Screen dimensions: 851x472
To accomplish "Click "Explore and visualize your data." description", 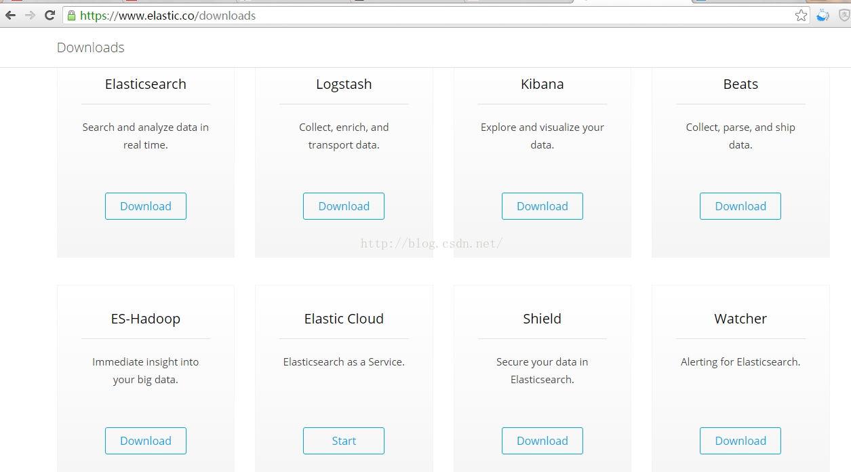I will coord(542,136).
